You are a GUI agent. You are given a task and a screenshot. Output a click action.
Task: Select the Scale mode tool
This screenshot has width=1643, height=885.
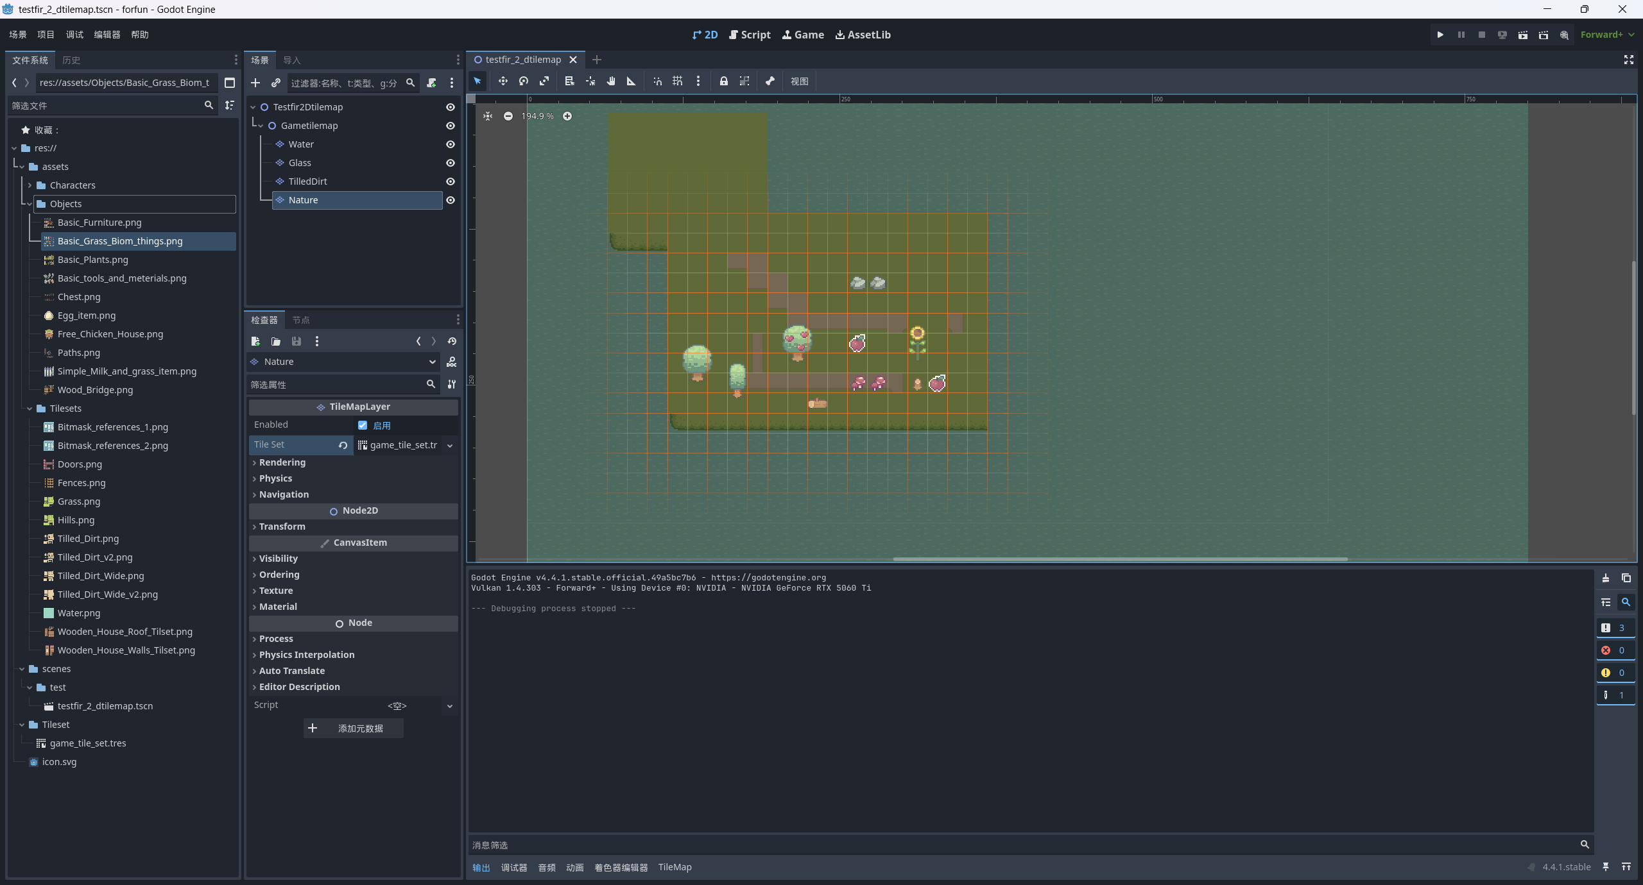tap(544, 81)
